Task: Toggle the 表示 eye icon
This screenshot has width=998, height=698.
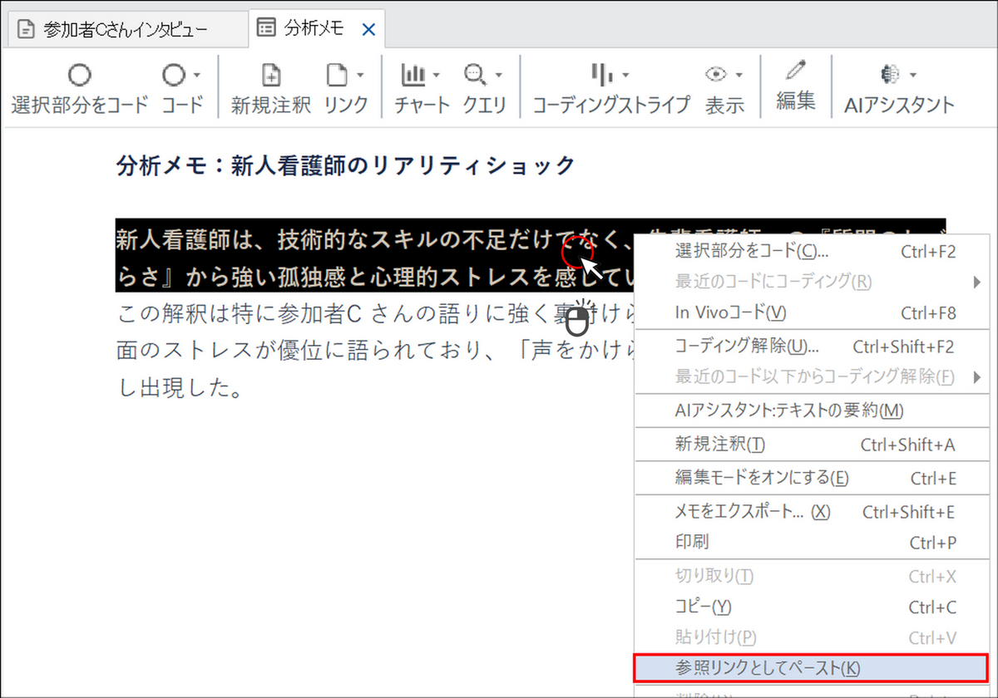Action: click(x=715, y=76)
